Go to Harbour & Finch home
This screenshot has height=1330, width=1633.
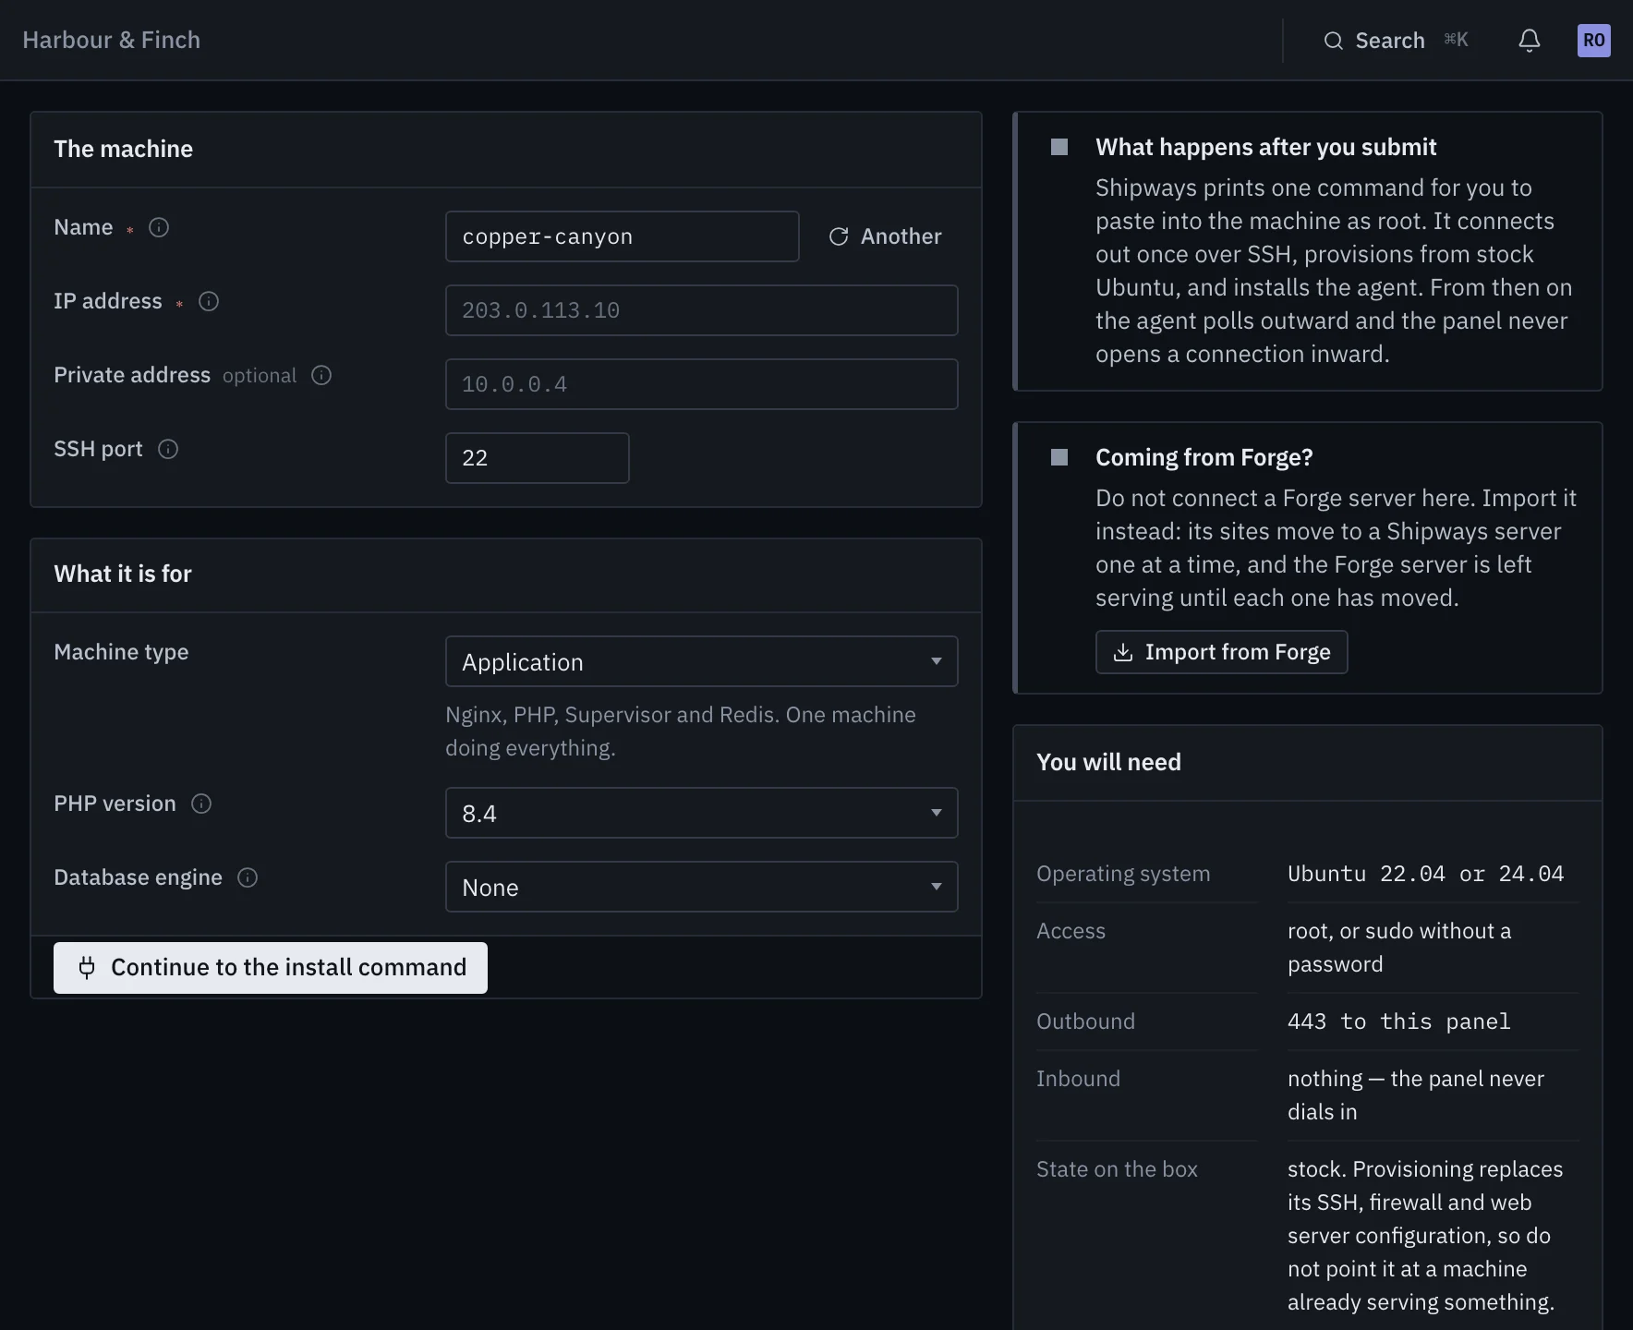pos(112,40)
